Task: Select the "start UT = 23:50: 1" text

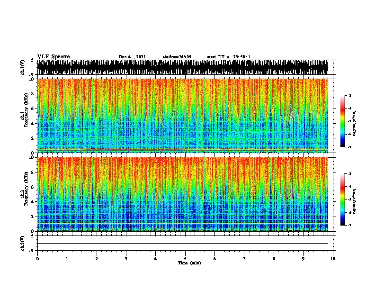Action: tap(229, 57)
